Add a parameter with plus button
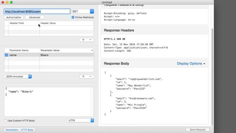The width and height of the screenshot is (236, 133). coord(83,76)
